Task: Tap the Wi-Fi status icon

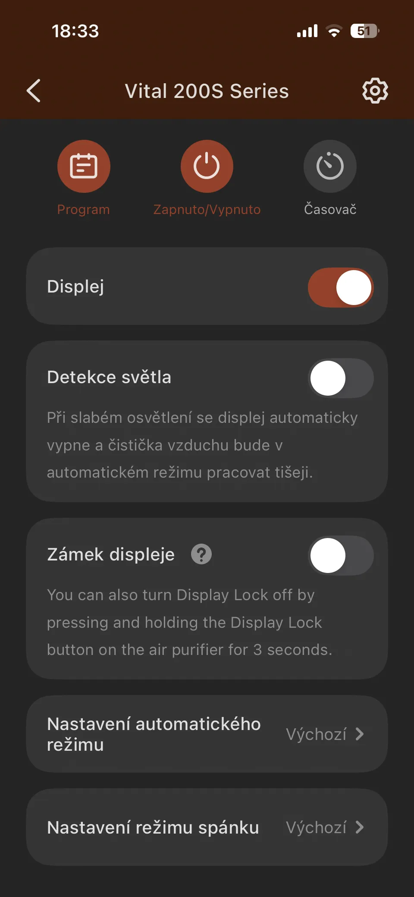Action: tap(334, 31)
